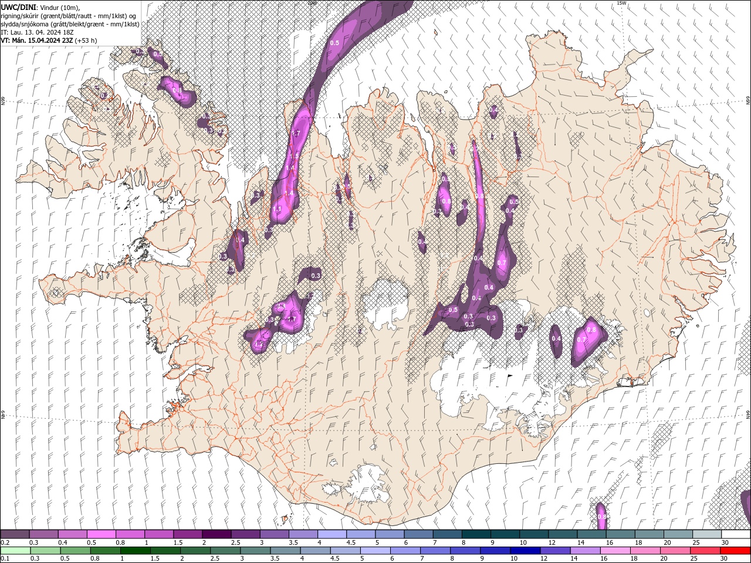
Task: Select the white snow swatch at 30
Action: [735, 534]
